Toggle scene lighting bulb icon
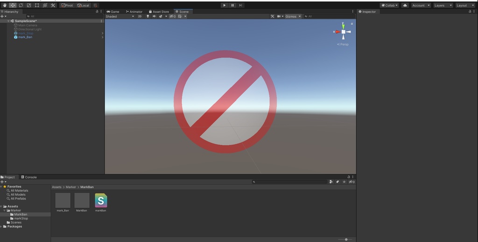This screenshot has height=242, width=478. [148, 16]
